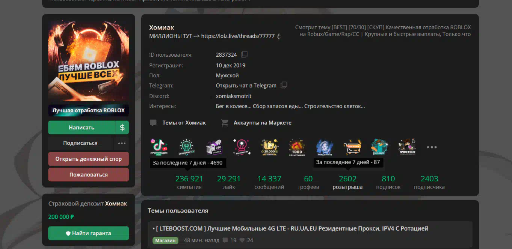Image resolution: width=512 pixels, height=249 pixels.
Task: Click Открыть денежный спор button
Action: (x=89, y=159)
